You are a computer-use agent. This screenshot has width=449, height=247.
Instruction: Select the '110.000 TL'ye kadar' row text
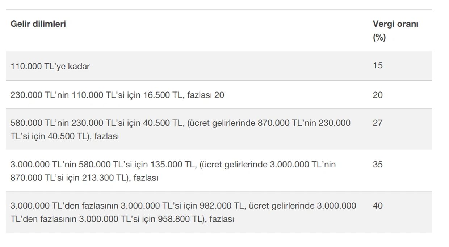coord(50,67)
